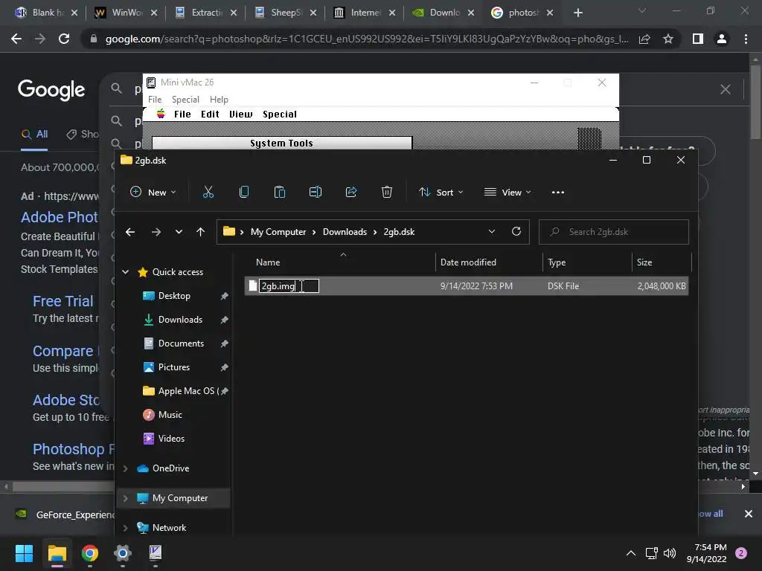The width and height of the screenshot is (762, 571).
Task: Open Chrome from the taskbar
Action: click(90, 553)
